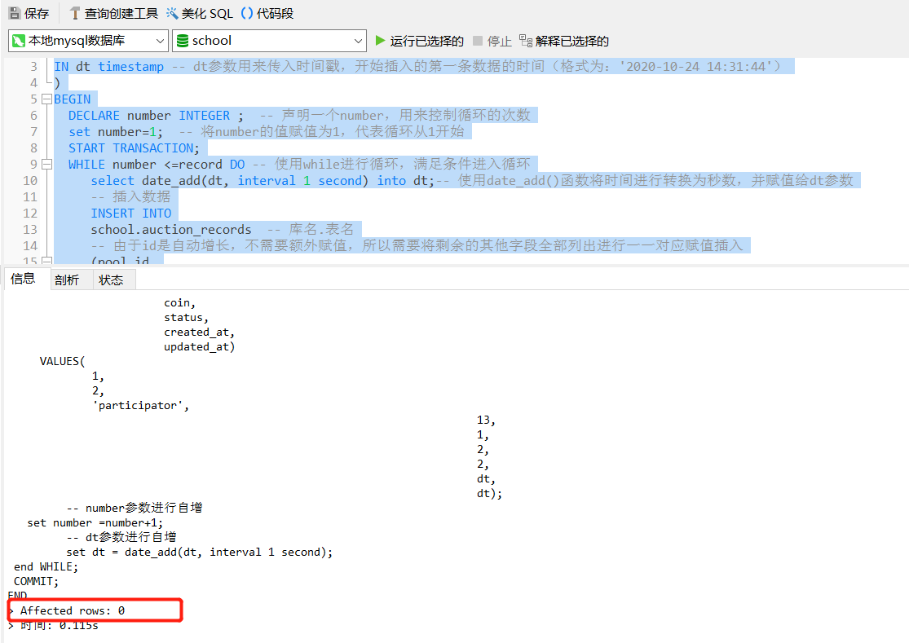Open Code Snippets (代码段)
909x643 pixels.
[267, 13]
